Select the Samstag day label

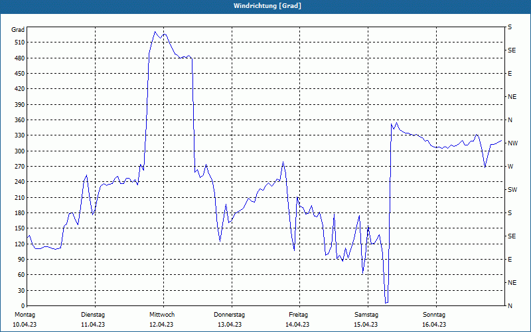coord(366,315)
